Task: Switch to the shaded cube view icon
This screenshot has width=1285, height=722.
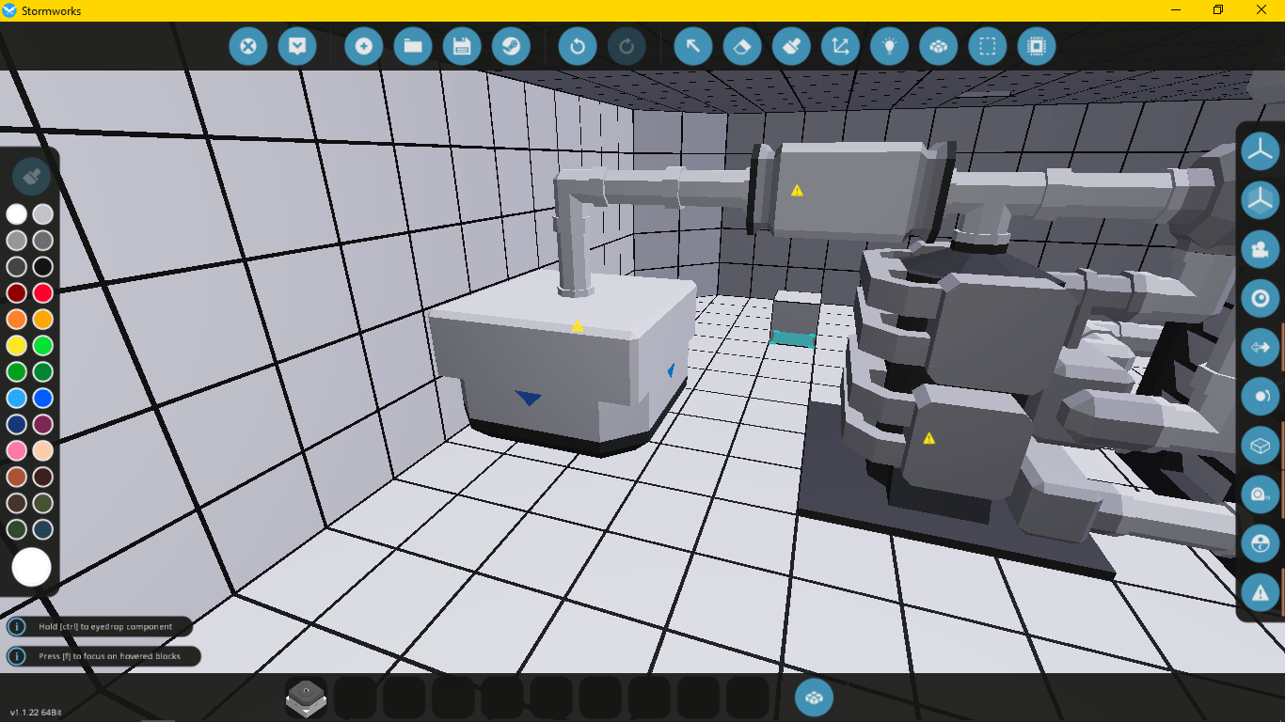Action: (1260, 199)
